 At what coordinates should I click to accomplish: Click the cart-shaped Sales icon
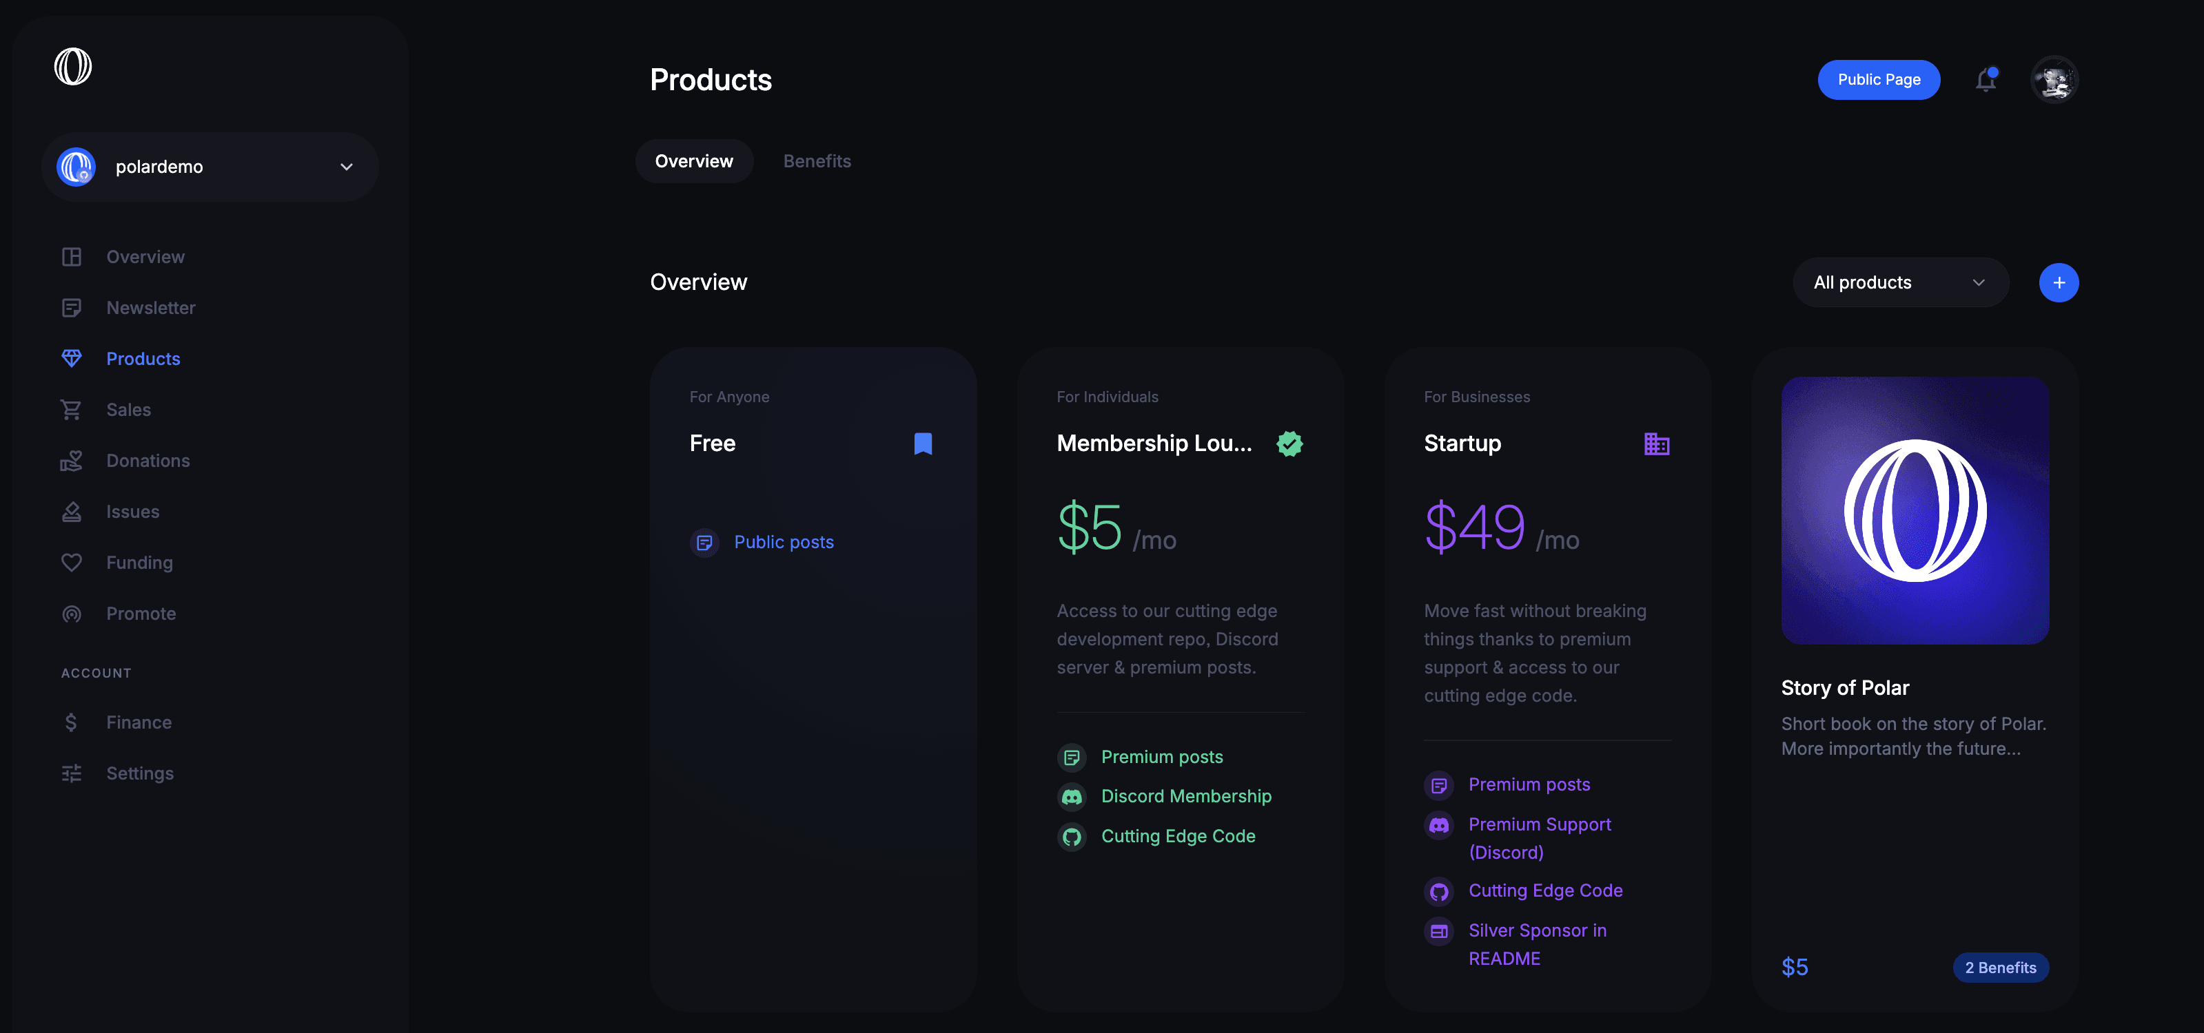(x=72, y=409)
